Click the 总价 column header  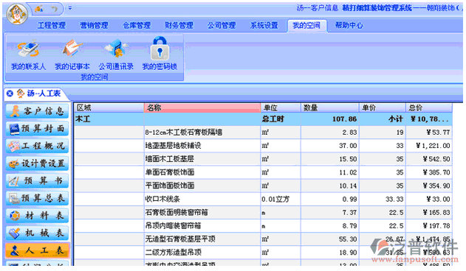[x=429, y=108]
